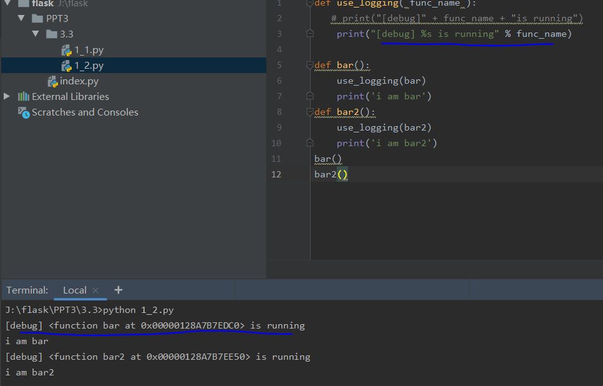The image size is (603, 386).
Task: Click debug output line for function bar
Action: point(155,326)
